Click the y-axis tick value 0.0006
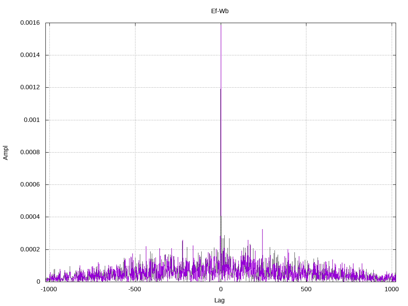Image resolution: width=408 pixels, height=306 pixels. (30, 184)
